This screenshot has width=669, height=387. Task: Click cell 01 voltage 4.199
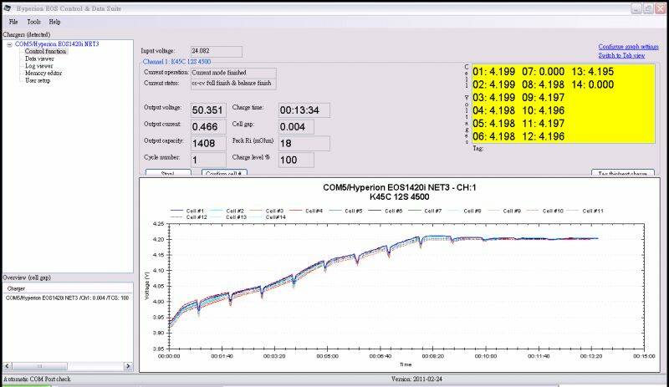493,72
